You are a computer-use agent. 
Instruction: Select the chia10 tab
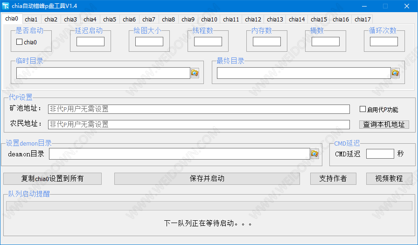[209, 20]
